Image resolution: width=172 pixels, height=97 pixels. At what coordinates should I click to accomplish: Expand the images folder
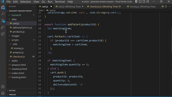pyautogui.click(x=21, y=36)
